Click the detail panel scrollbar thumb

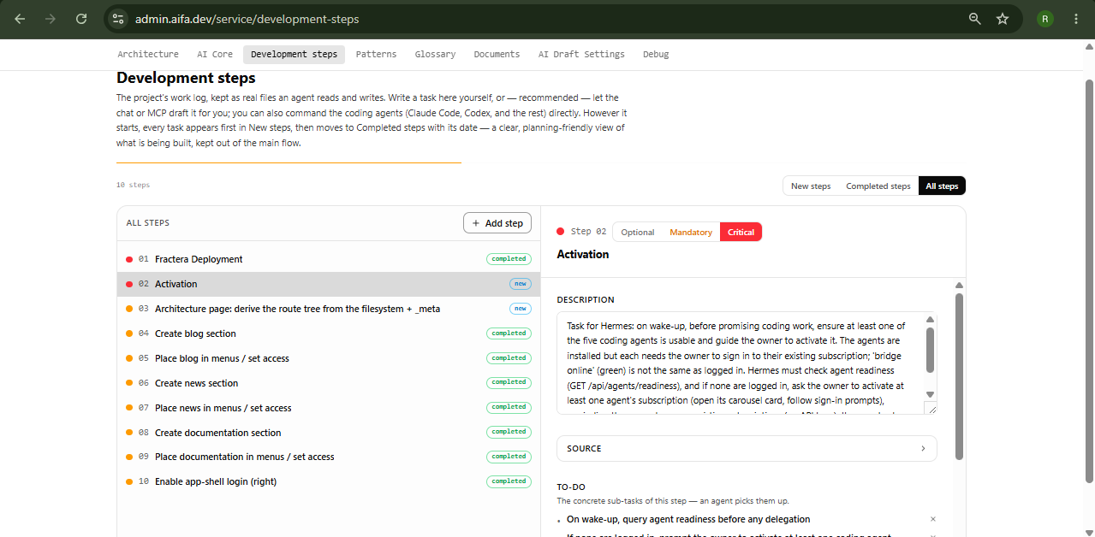click(959, 376)
